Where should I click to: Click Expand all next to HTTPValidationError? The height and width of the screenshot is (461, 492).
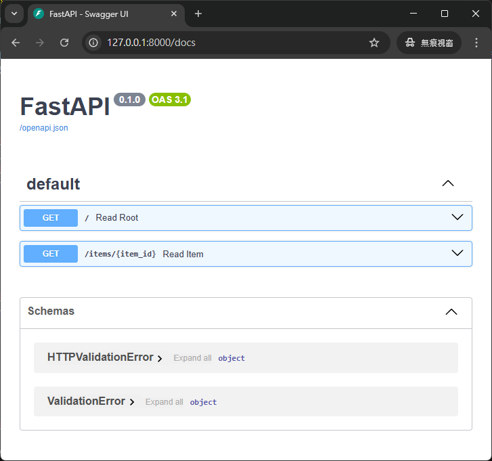[192, 357]
